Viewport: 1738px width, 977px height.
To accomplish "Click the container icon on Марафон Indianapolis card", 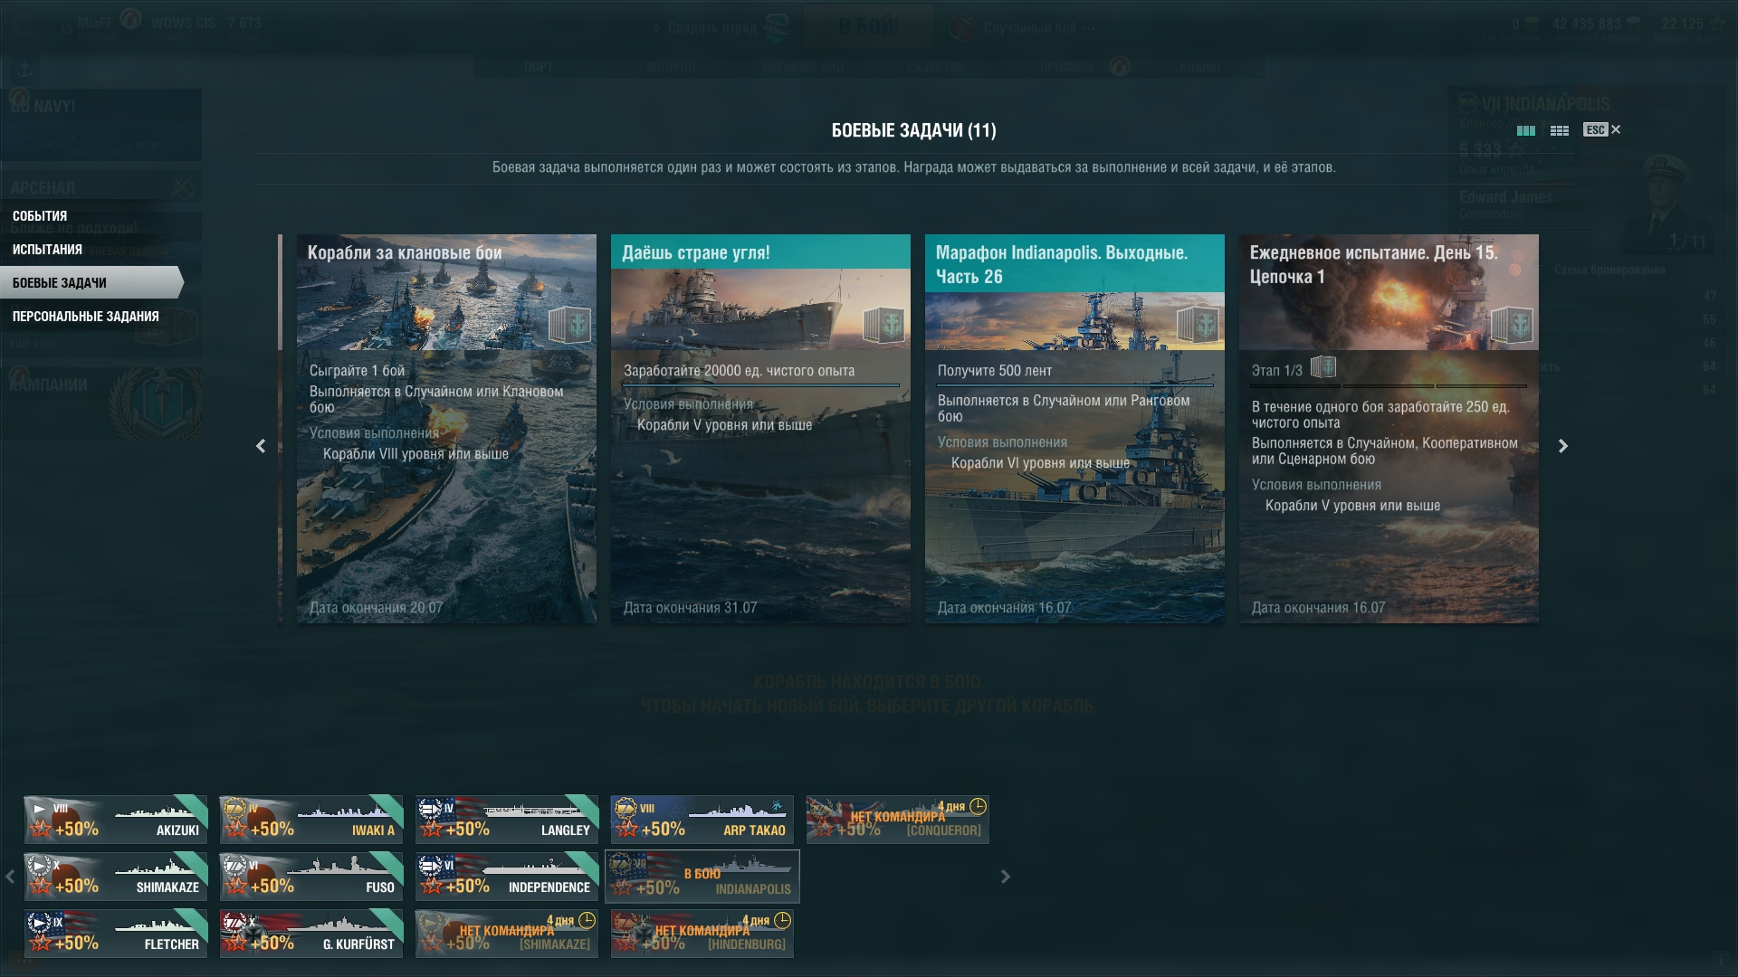I will 1197,325.
